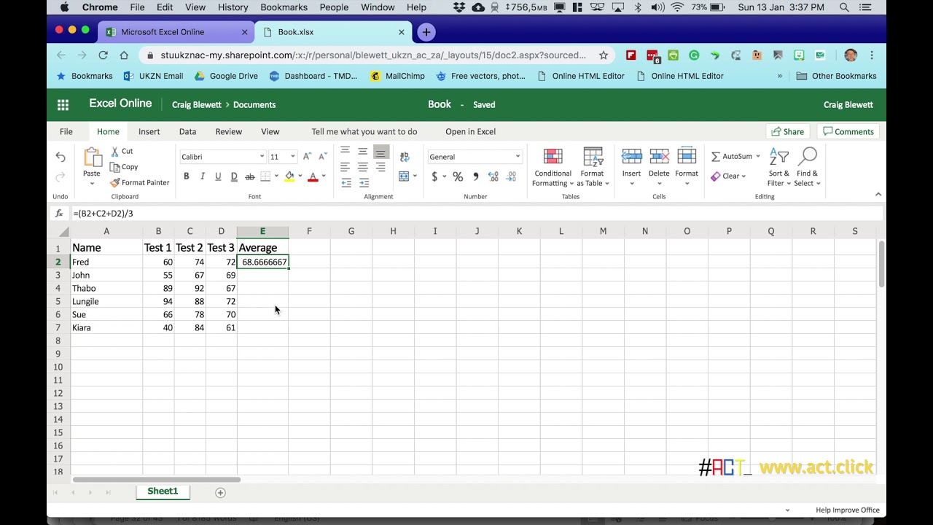The image size is (933, 525).
Task: Open the Clear eraser menu
Action: 728,176
